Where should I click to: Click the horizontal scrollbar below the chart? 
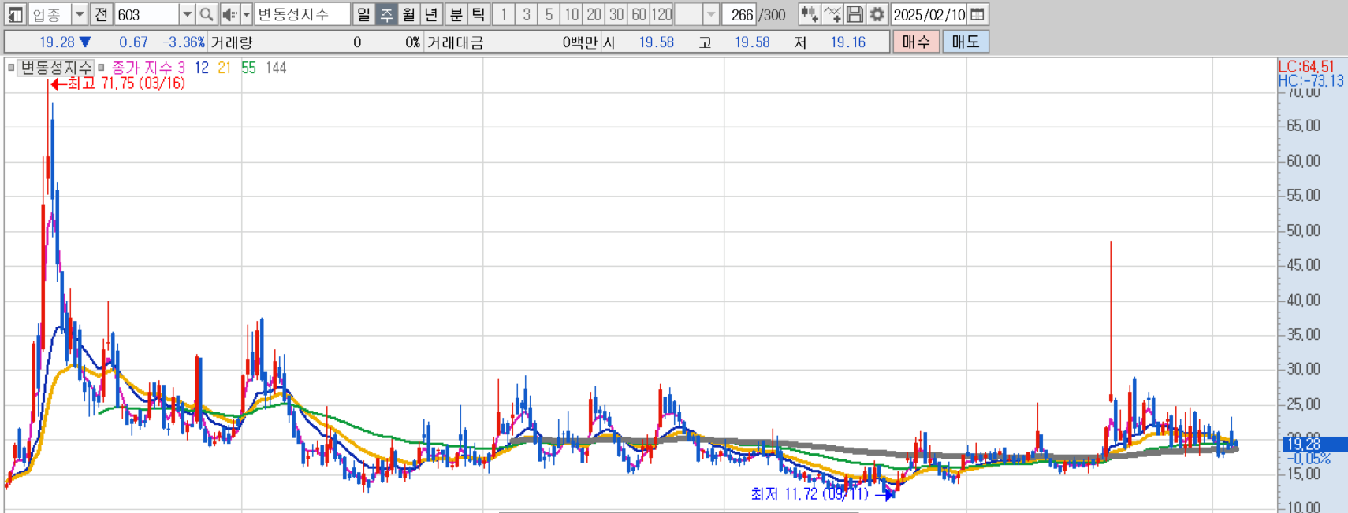pyautogui.click(x=678, y=511)
